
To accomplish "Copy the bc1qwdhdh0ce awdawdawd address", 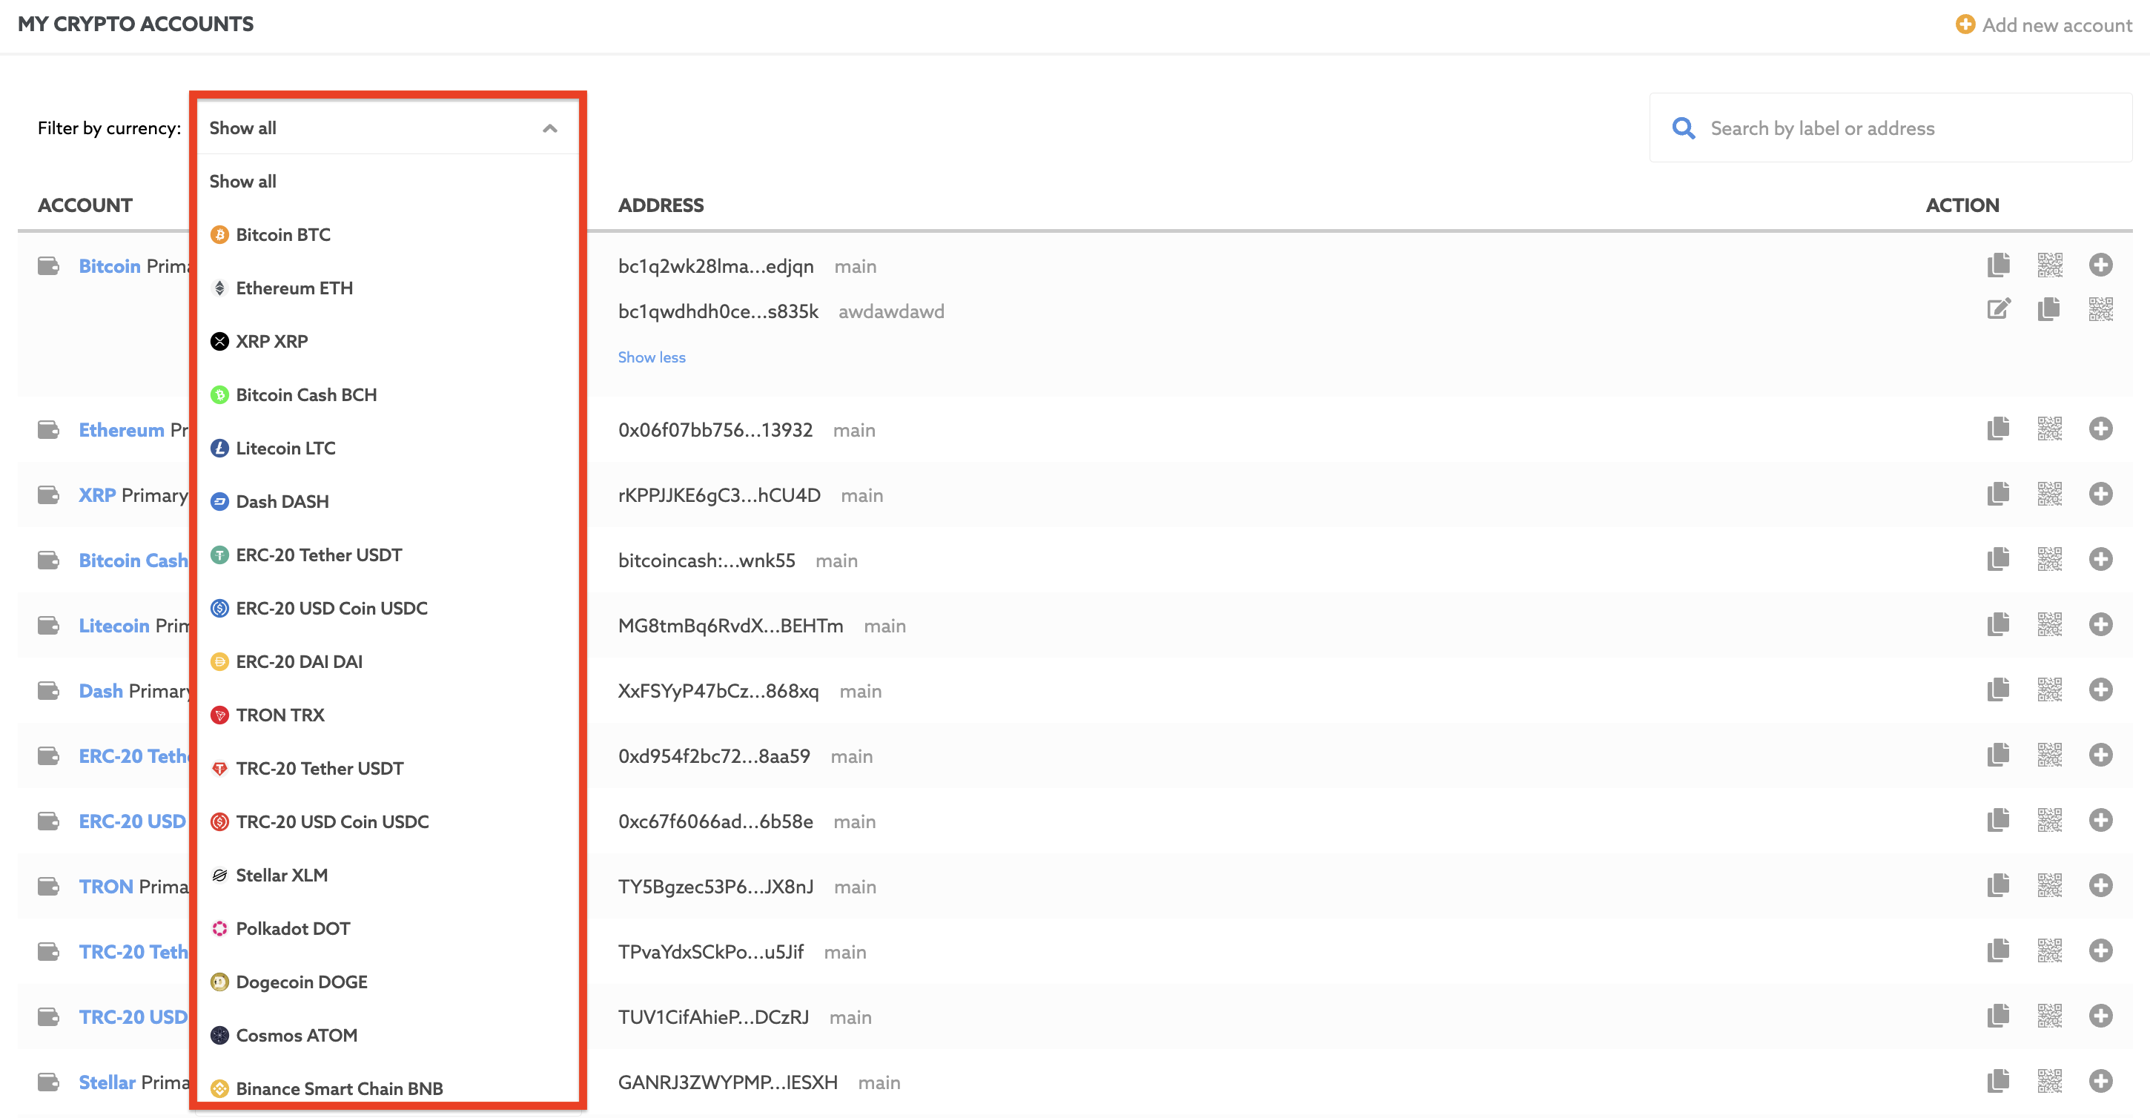I will pyautogui.click(x=2049, y=310).
